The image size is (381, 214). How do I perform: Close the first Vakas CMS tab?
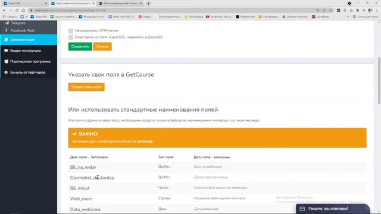46,4
